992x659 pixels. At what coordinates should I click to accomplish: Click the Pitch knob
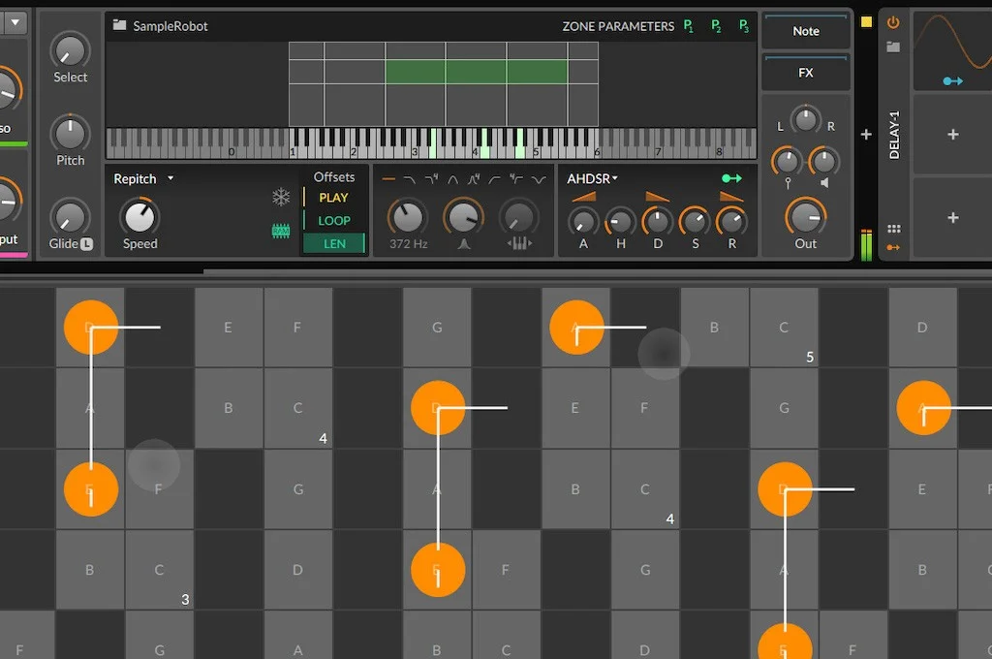(70, 134)
